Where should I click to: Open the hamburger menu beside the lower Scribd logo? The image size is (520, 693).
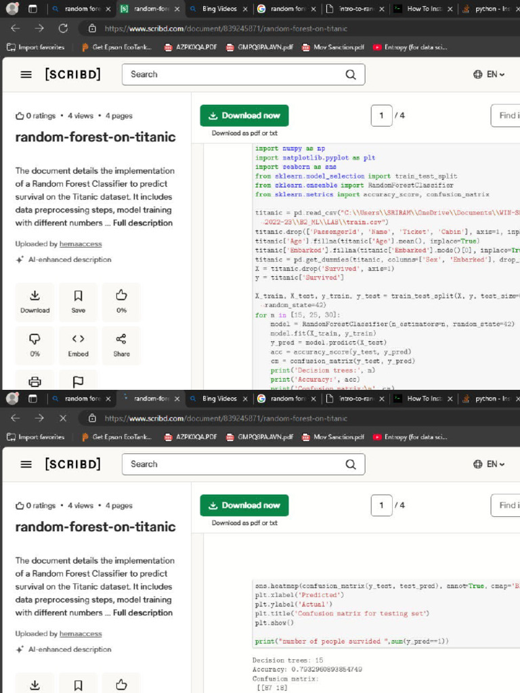[26, 464]
